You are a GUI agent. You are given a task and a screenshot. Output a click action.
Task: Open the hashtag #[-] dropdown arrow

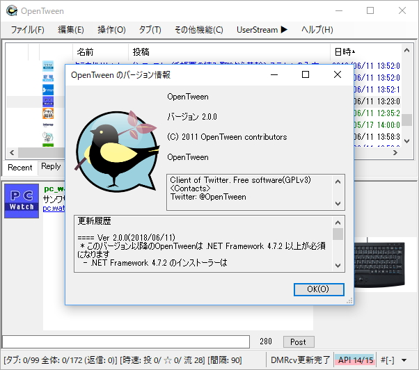pos(404,360)
